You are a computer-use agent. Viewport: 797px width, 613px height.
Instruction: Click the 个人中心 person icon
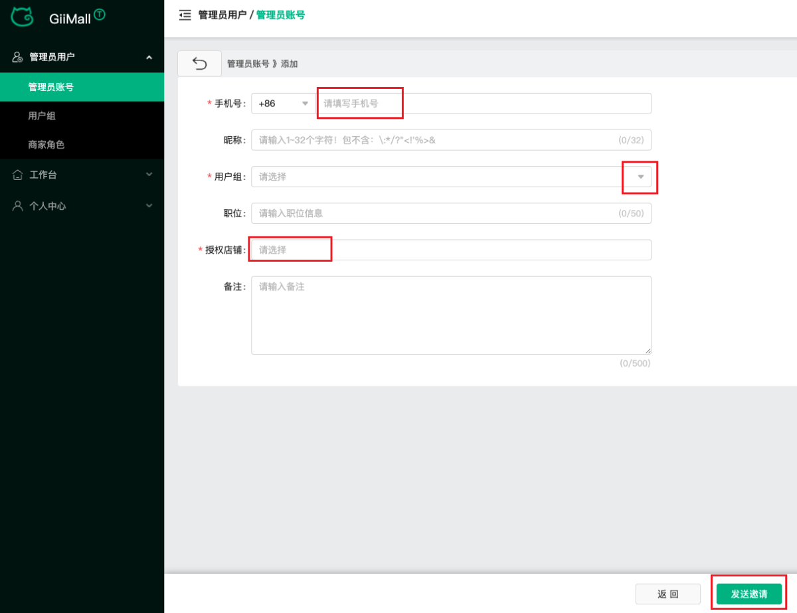pos(18,206)
